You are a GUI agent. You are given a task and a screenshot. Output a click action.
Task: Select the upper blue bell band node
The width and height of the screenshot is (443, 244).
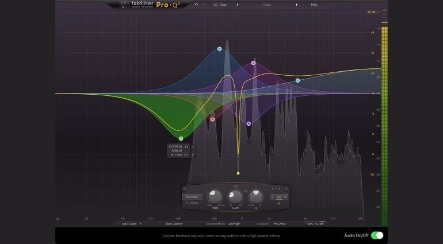pyautogui.click(x=220, y=49)
